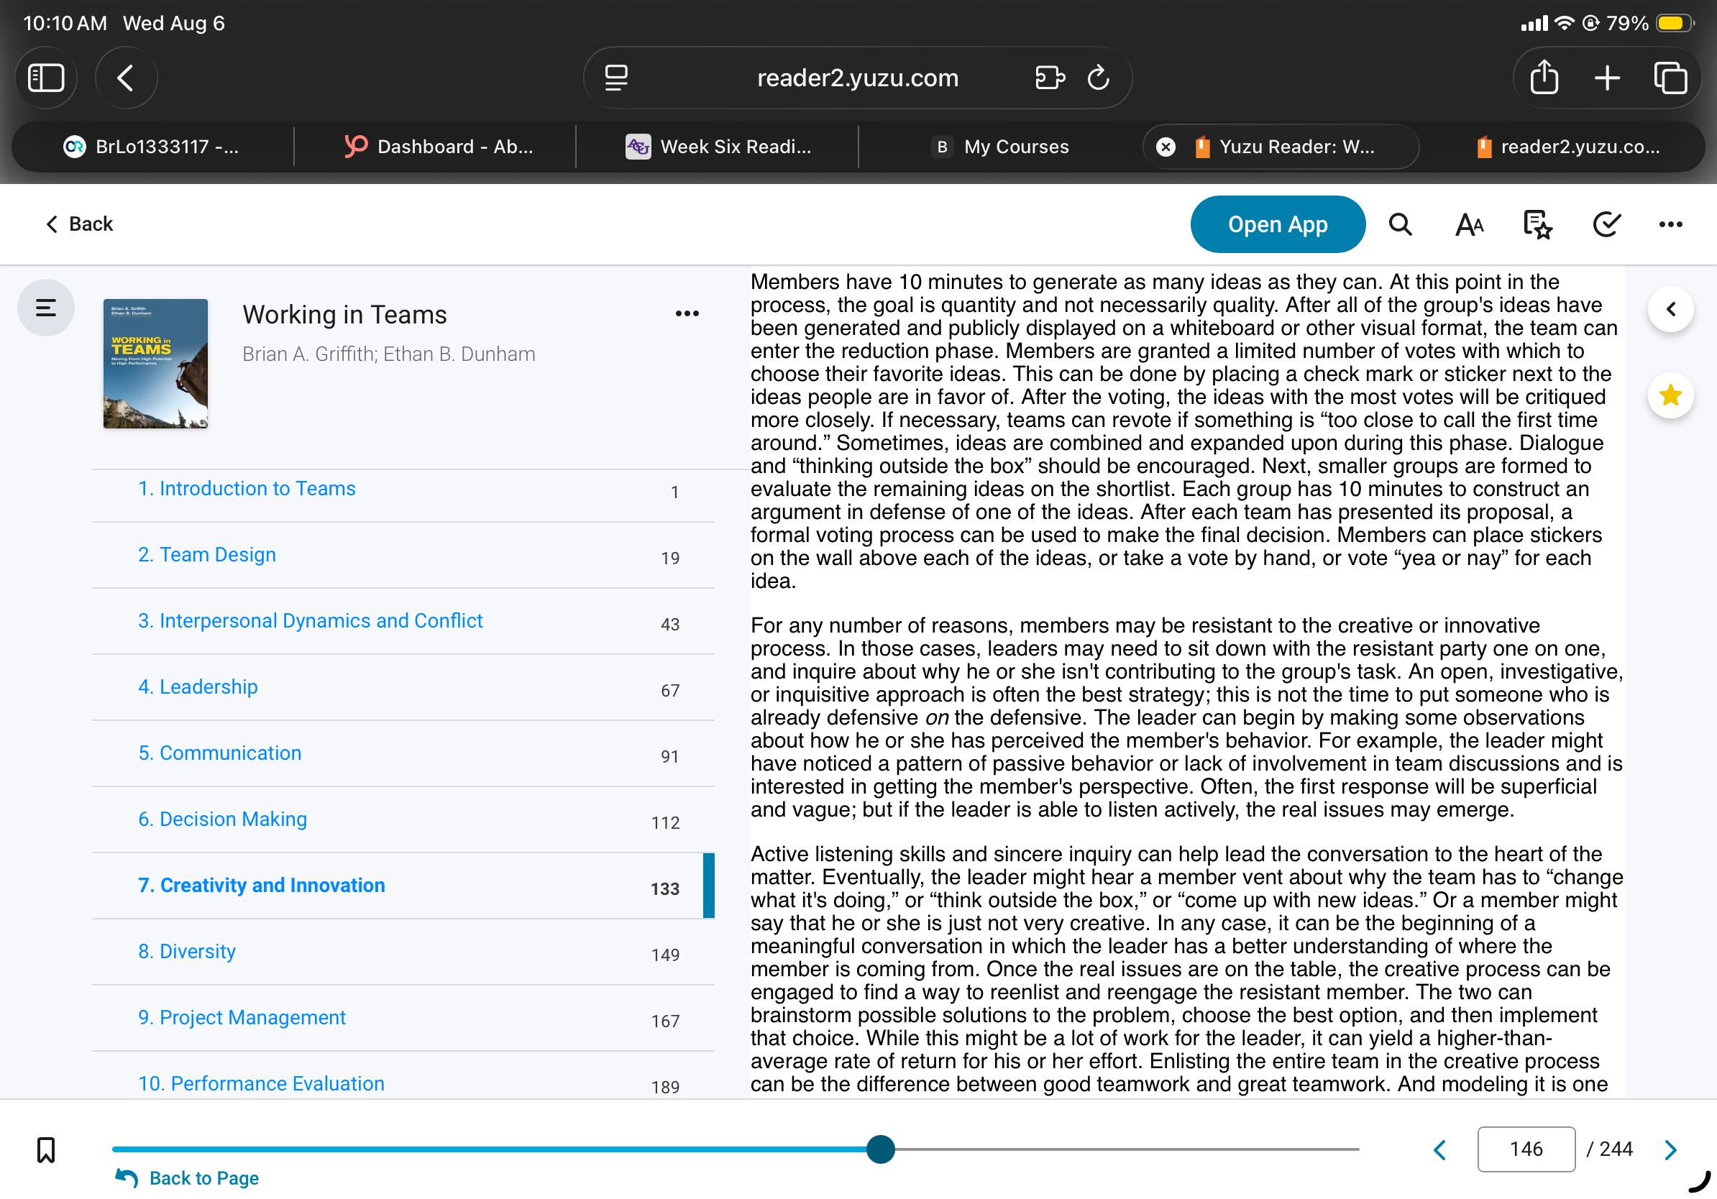Click the battery indicator in status bar
The width and height of the screenshot is (1717, 1199).
[1675, 23]
